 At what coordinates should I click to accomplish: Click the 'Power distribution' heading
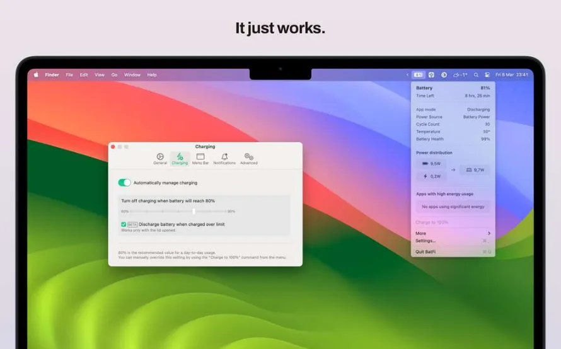434,152
